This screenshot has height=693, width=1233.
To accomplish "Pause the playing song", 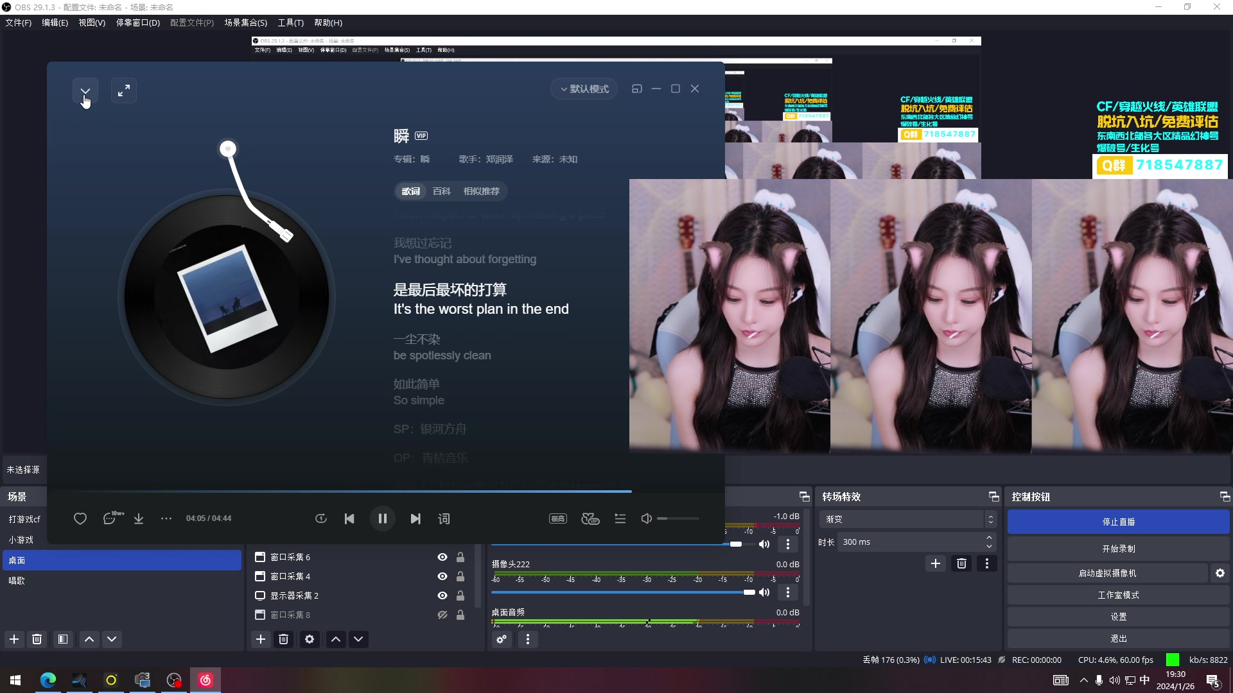I will click(383, 518).
